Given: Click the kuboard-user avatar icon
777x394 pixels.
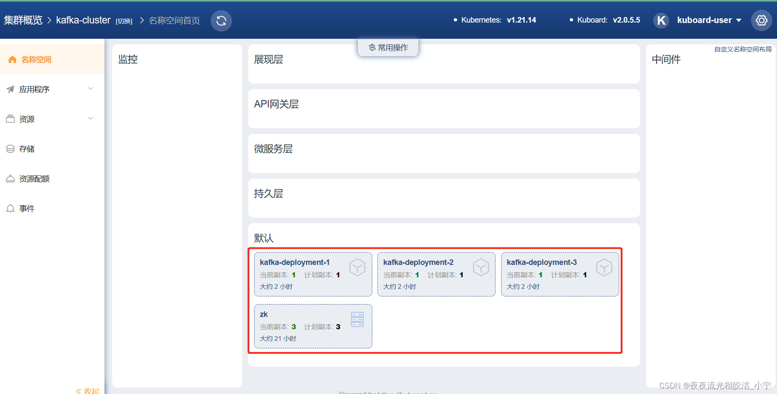Looking at the screenshot, I should click(x=661, y=20).
